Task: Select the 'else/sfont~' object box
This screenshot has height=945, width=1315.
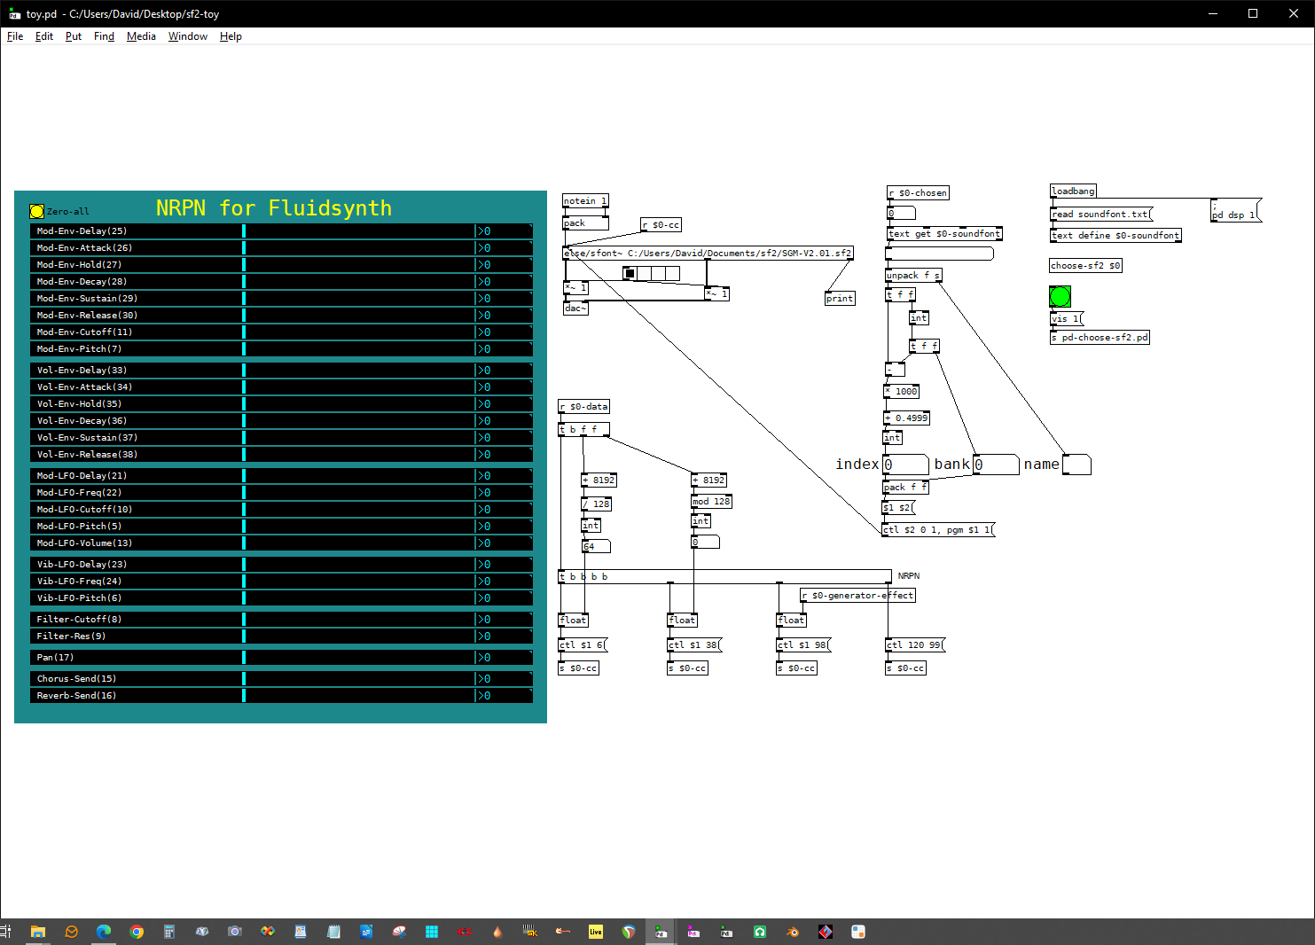Action: pos(708,254)
